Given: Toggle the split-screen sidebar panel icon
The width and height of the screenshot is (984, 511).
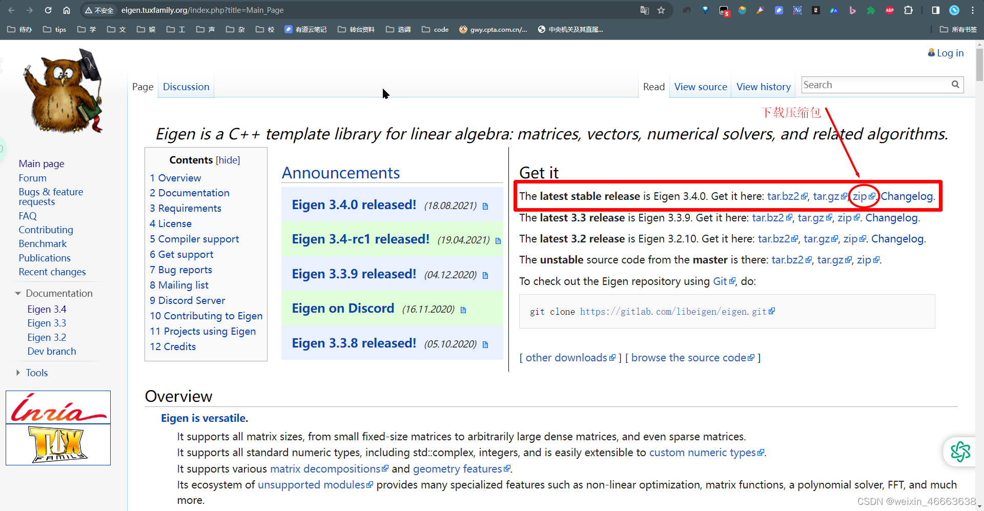Looking at the screenshot, I should pos(935,10).
